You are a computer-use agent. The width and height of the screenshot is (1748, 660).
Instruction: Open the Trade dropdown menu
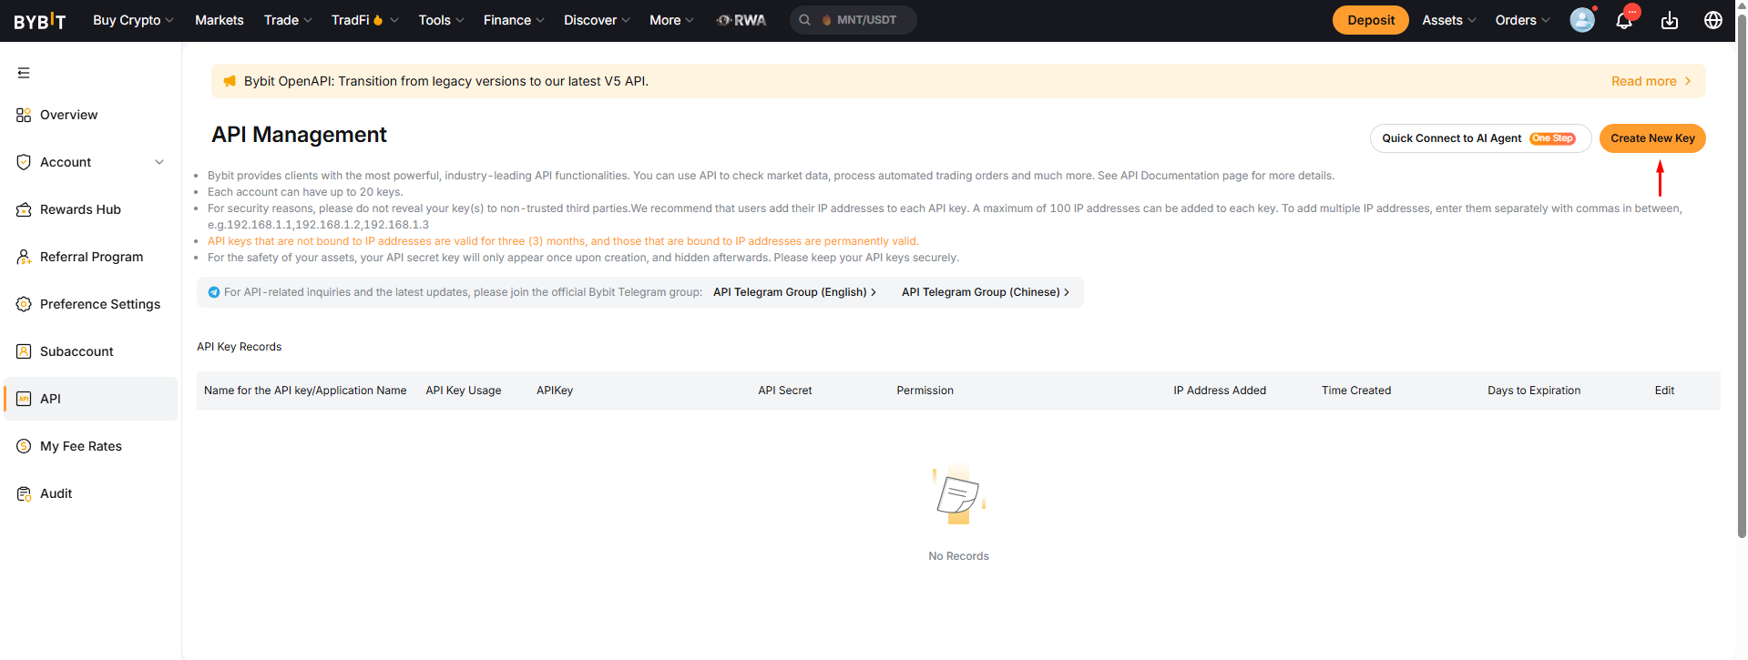(288, 20)
